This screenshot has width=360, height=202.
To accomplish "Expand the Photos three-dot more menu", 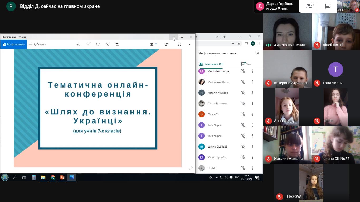I will click(191, 44).
